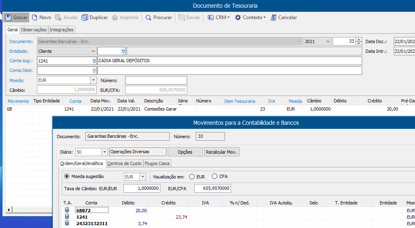The image size is (415, 228).
Task: Click the Número input field
Action: coord(156,80)
